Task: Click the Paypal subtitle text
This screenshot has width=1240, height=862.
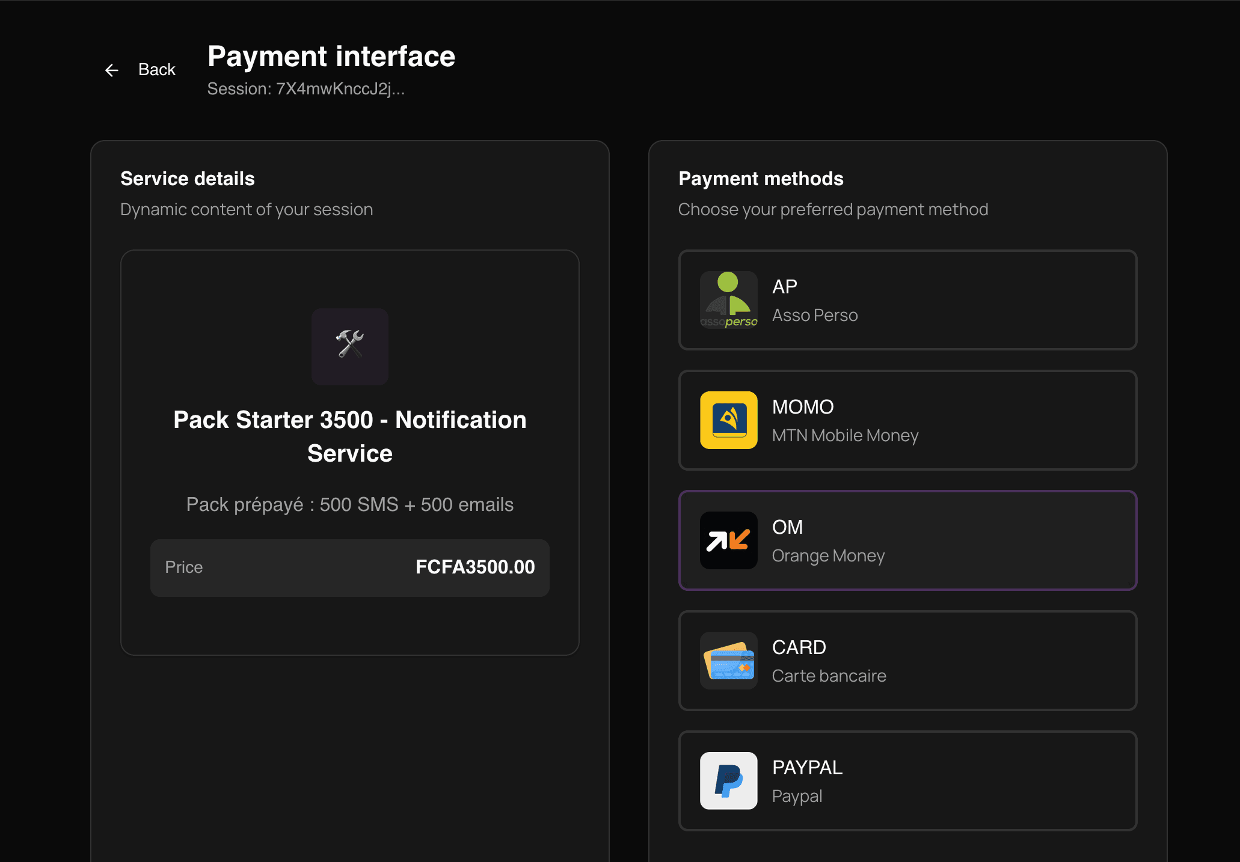Action: [797, 796]
